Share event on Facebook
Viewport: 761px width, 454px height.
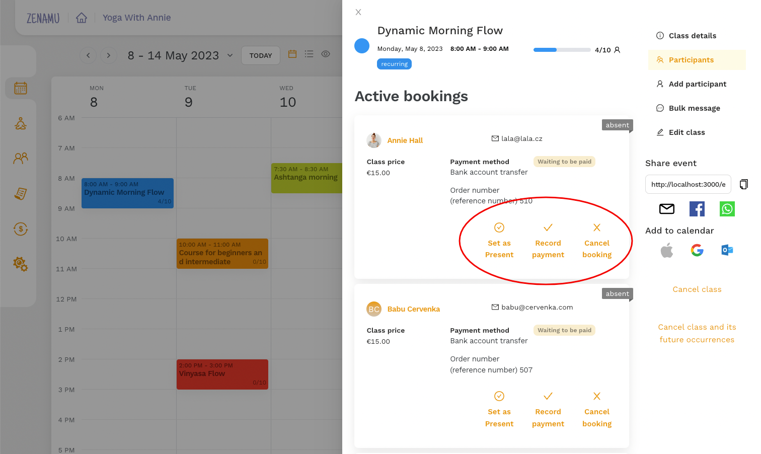click(697, 209)
